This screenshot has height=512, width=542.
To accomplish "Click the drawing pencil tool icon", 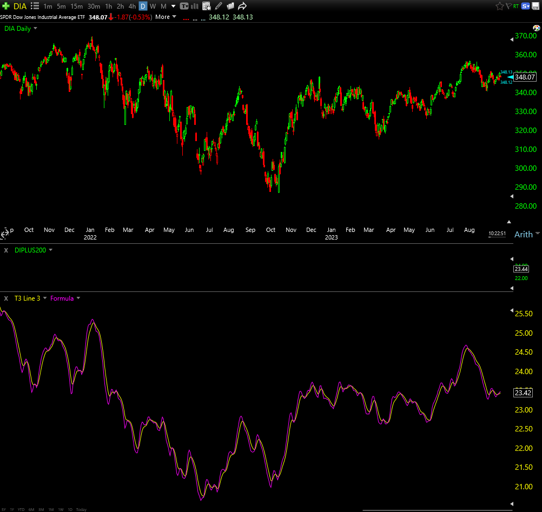I will click(x=219, y=6).
